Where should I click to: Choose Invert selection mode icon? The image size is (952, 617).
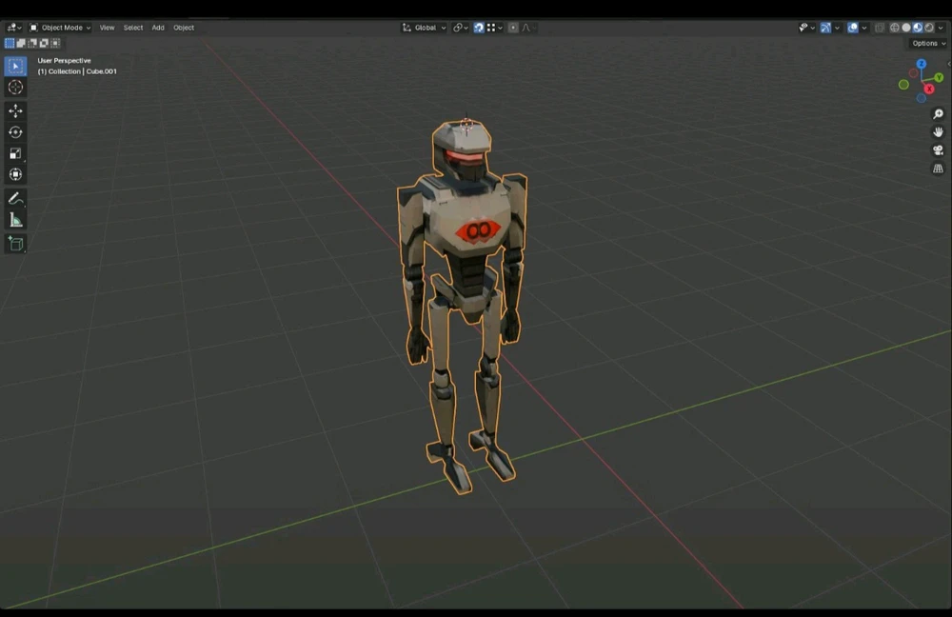click(44, 43)
